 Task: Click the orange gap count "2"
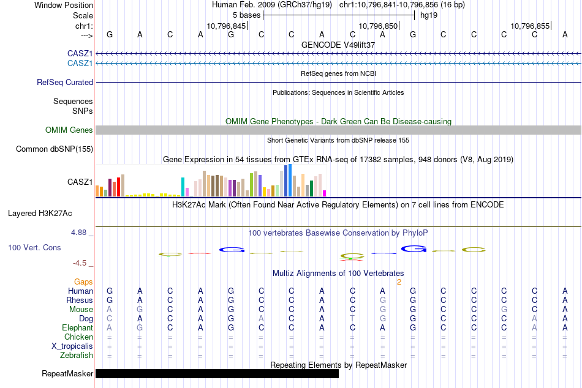pos(399,282)
